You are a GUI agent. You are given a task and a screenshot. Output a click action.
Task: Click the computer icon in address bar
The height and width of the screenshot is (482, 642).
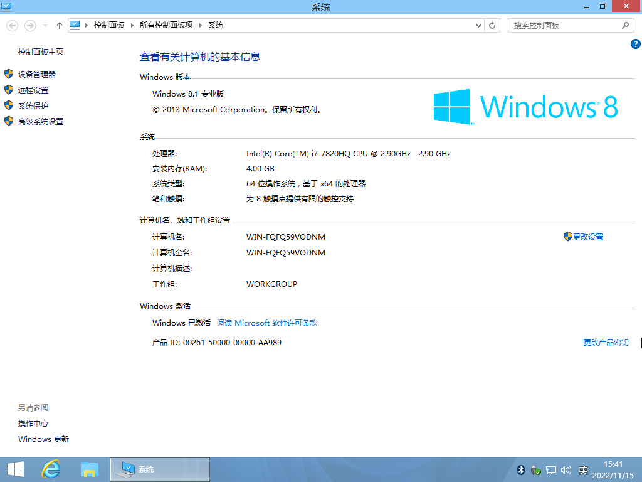[x=75, y=25]
